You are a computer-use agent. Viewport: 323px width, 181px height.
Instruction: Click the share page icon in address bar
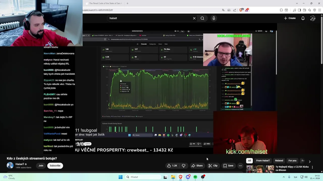(235, 10)
